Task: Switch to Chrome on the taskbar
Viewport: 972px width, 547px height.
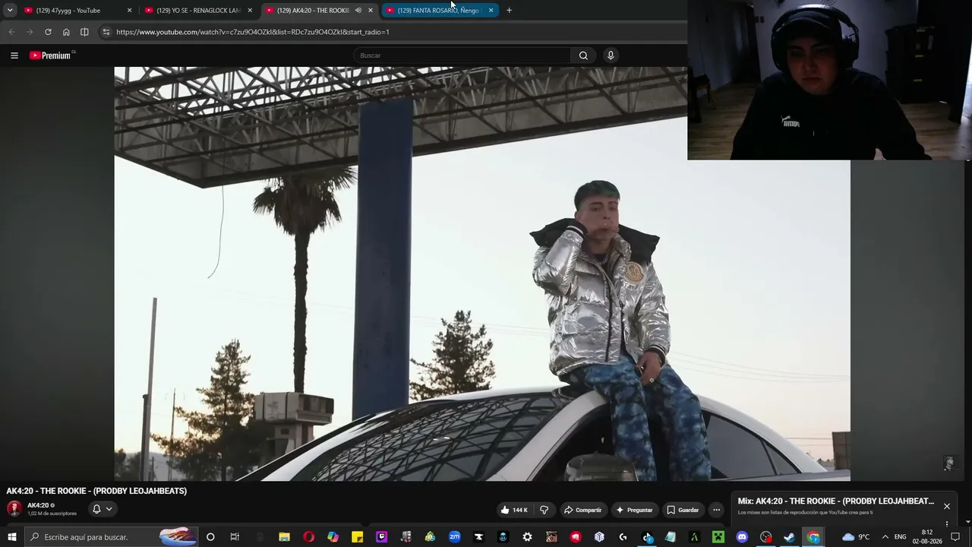Action: click(813, 537)
